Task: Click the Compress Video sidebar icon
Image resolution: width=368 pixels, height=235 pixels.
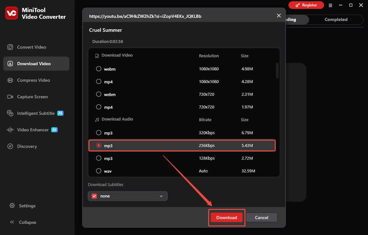Action: tap(10, 80)
